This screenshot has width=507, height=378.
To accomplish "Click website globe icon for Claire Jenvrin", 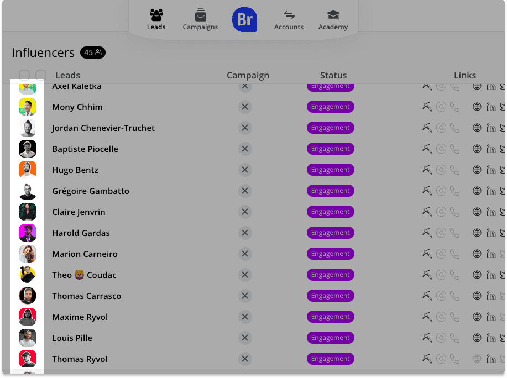I will click(477, 212).
